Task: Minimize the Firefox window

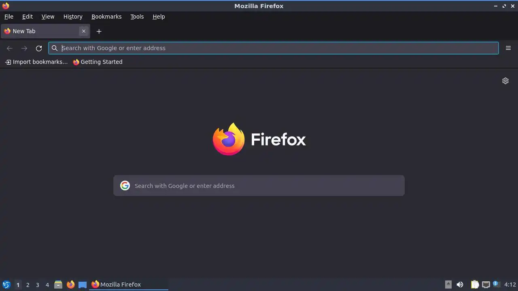Action: click(496, 6)
